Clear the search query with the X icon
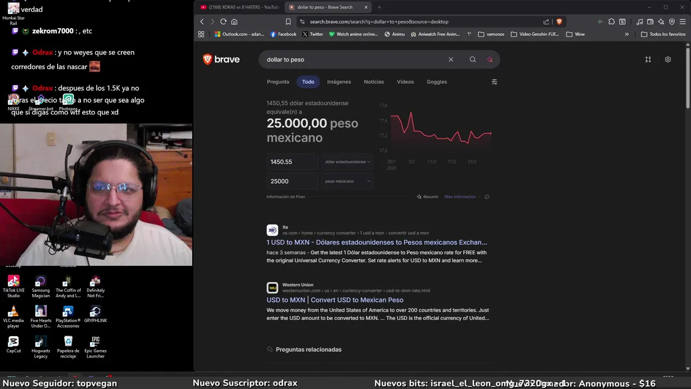The width and height of the screenshot is (691, 389). [x=451, y=59]
